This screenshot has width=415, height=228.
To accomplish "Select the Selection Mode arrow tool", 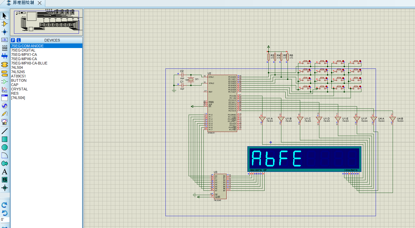I will coord(4,16).
